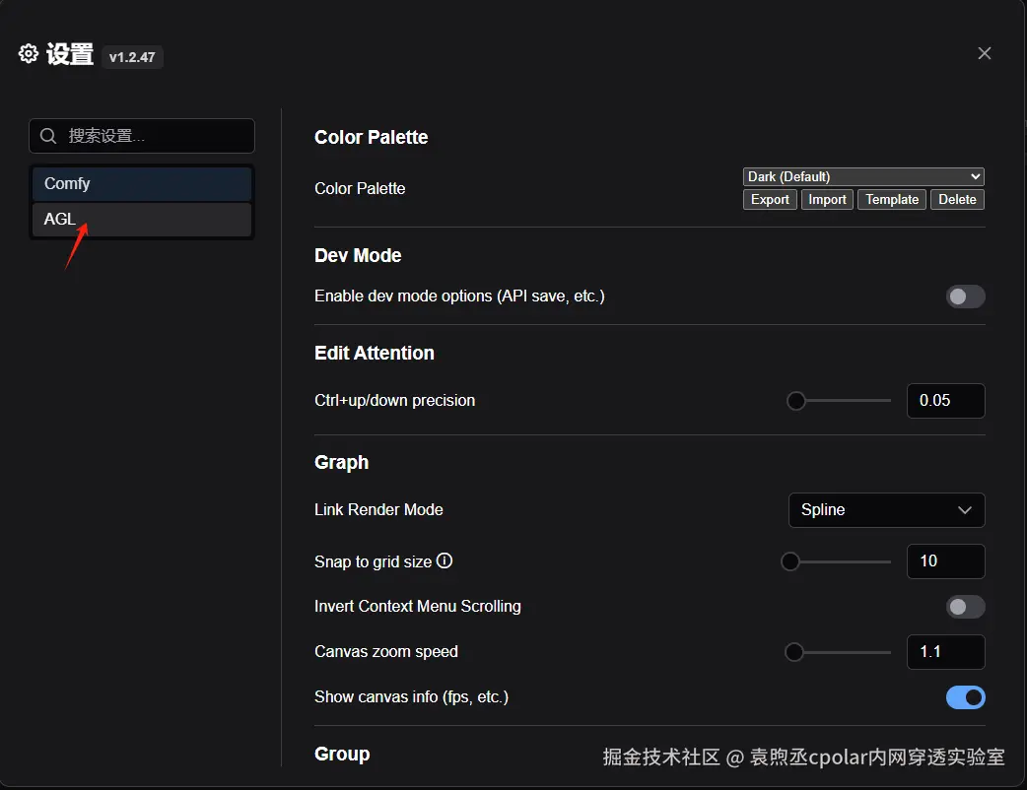The width and height of the screenshot is (1027, 790).
Task: Click the settings gear icon in header
Action: pos(29,53)
